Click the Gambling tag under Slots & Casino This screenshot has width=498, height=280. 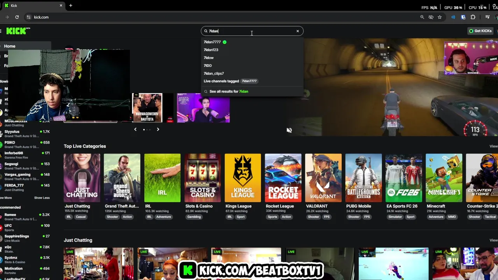point(194,217)
